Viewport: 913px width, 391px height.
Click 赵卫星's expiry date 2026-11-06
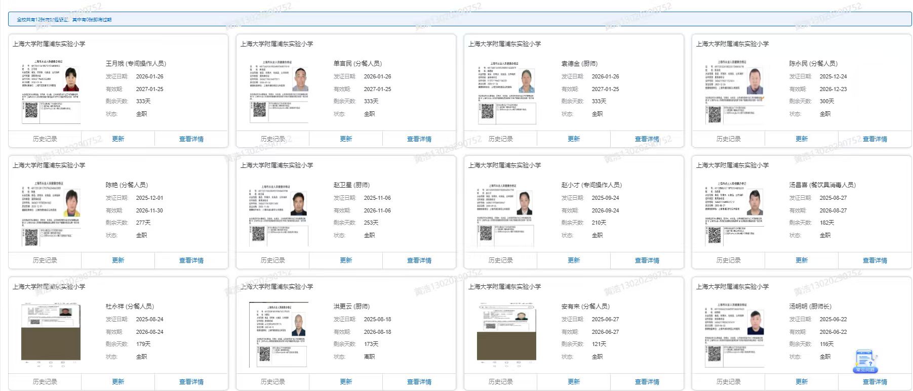coord(377,210)
